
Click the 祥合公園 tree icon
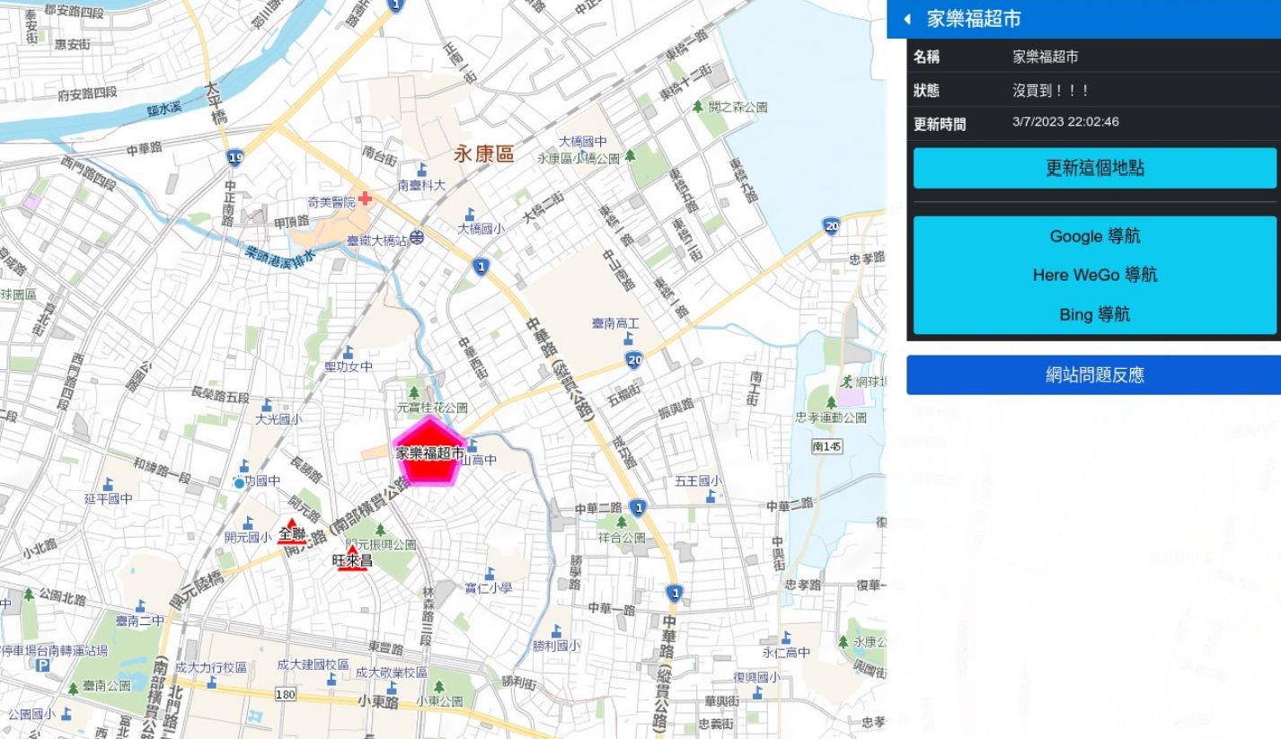coord(621,523)
